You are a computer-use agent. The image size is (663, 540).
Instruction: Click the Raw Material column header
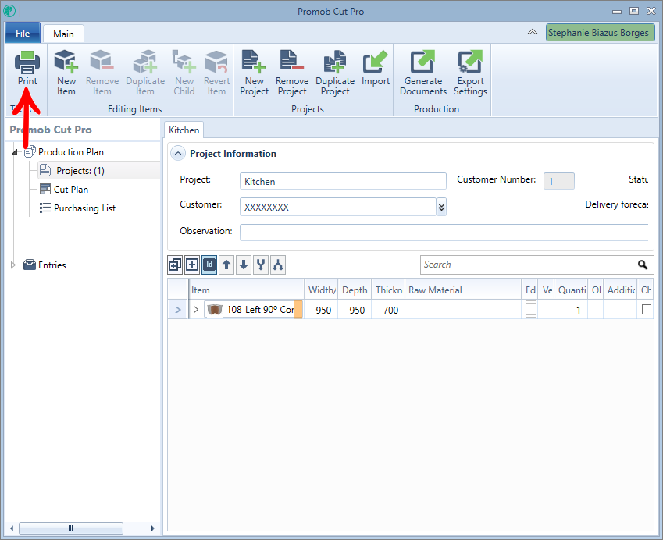point(463,290)
